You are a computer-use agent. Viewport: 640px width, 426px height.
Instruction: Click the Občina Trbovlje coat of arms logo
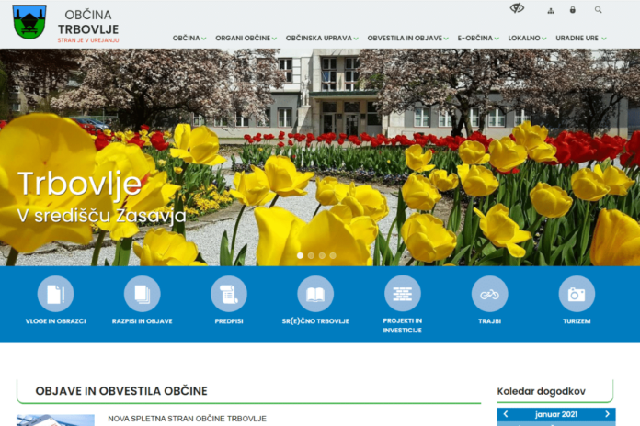(29, 22)
